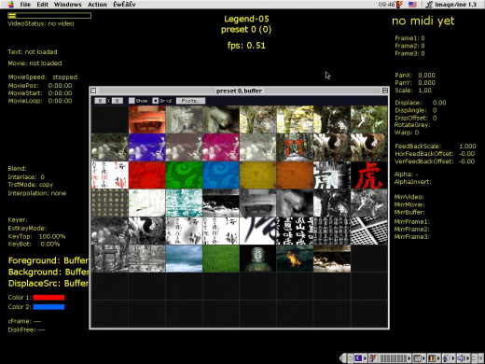Expand the color bars control strip arrow
This screenshot has height=364, width=485.
pyautogui.click(x=438, y=358)
